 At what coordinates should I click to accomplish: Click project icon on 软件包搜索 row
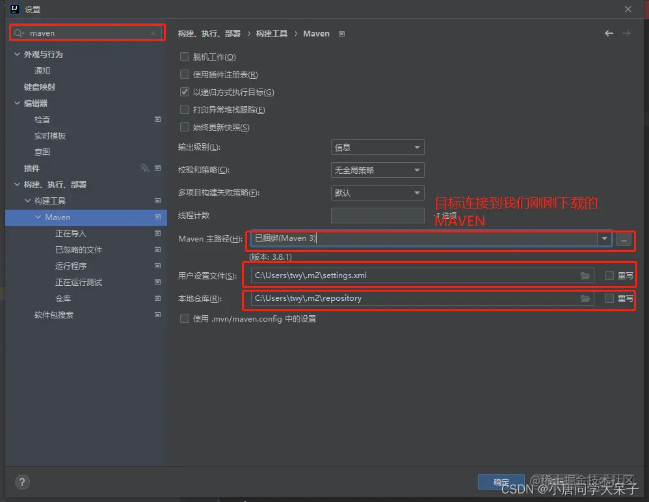(x=157, y=314)
